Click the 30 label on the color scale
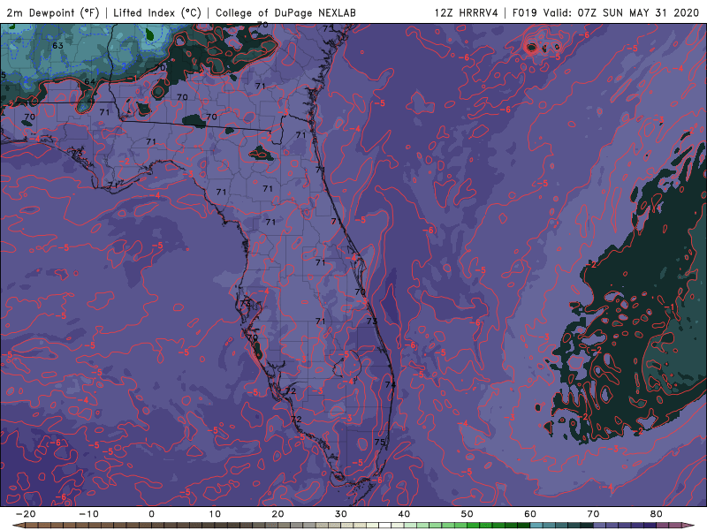Image resolution: width=707 pixels, height=530 pixels. pyautogui.click(x=341, y=514)
